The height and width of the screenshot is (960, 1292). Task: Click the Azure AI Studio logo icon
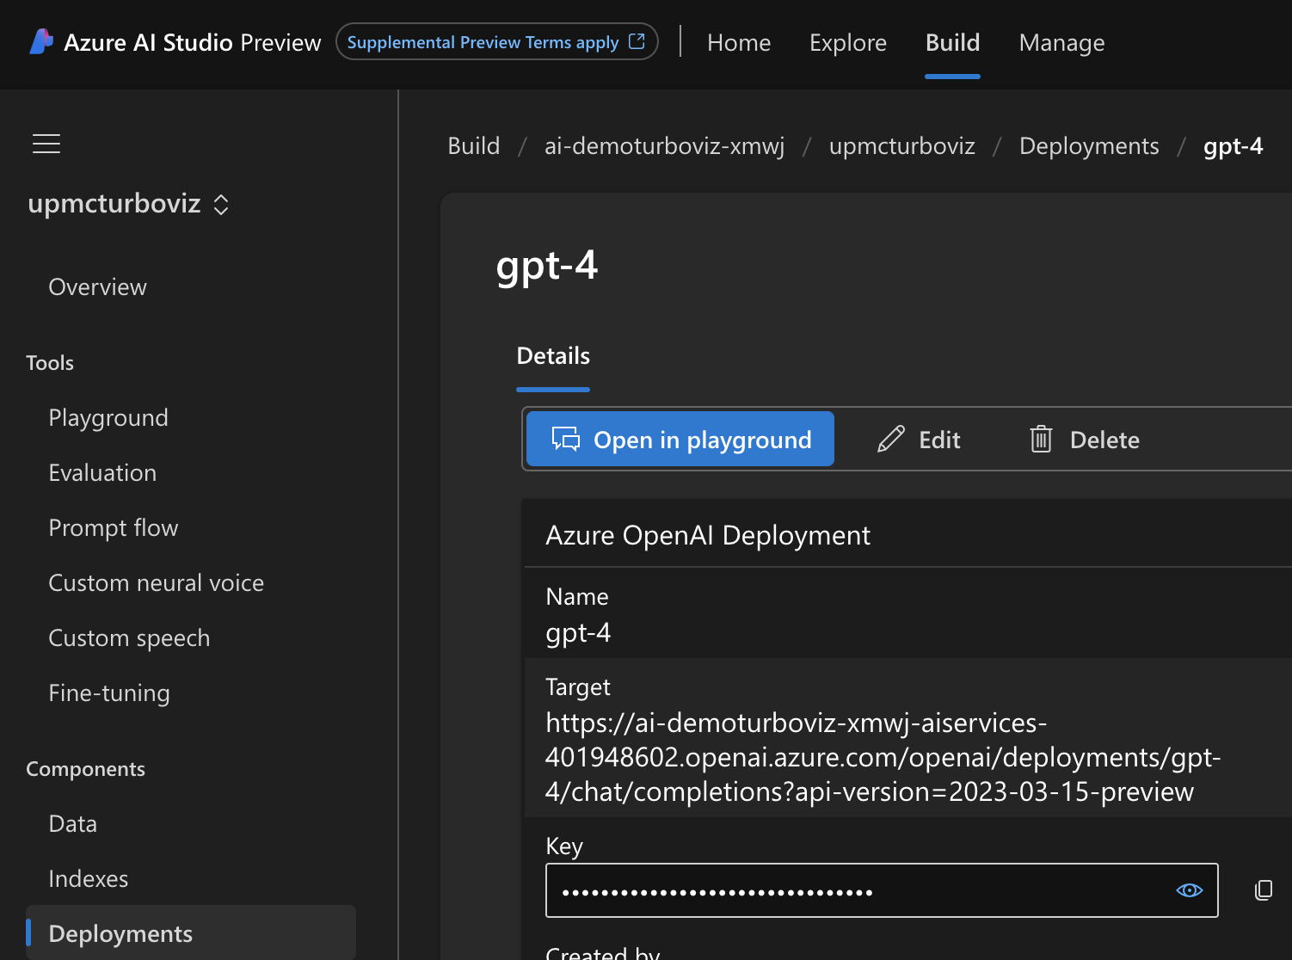point(41,42)
